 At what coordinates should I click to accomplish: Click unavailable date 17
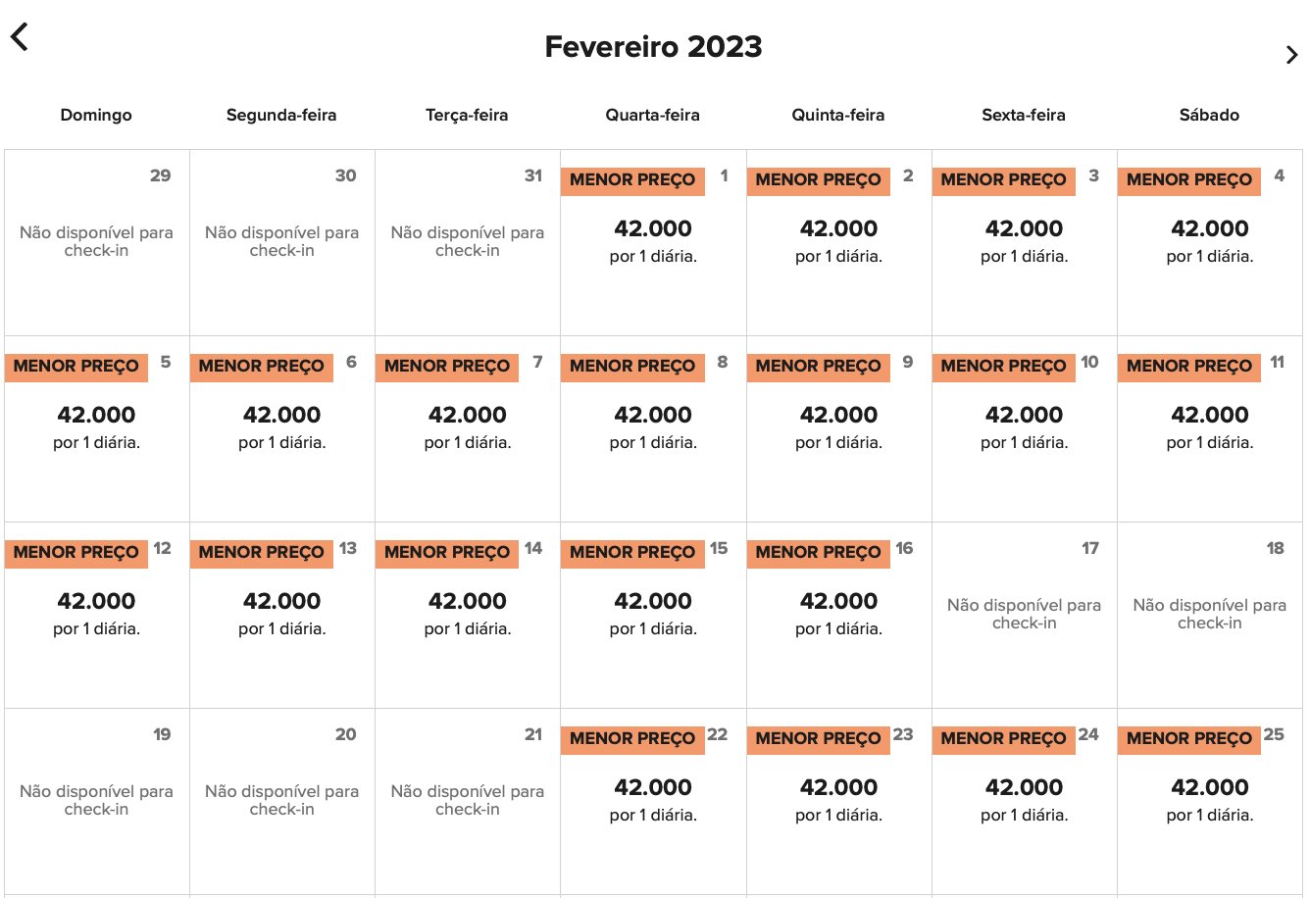[1024, 615]
